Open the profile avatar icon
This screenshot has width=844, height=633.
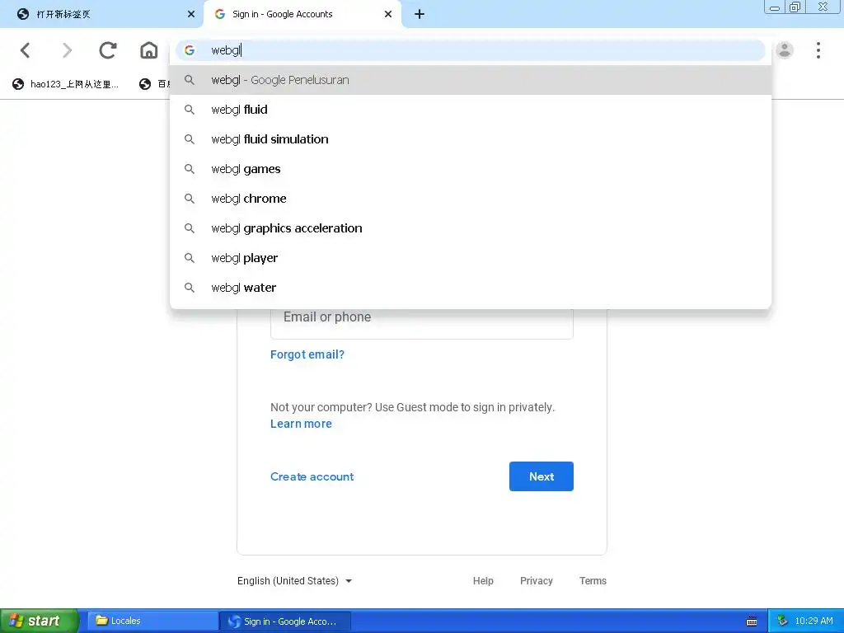pyautogui.click(x=785, y=50)
